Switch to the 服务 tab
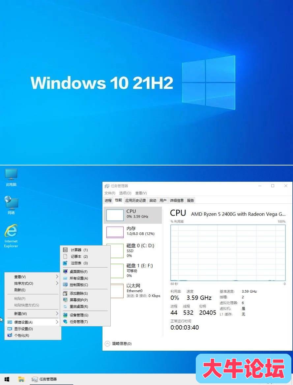The width and height of the screenshot is (293, 385). (x=190, y=200)
